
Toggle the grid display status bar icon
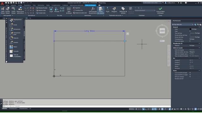136,109
